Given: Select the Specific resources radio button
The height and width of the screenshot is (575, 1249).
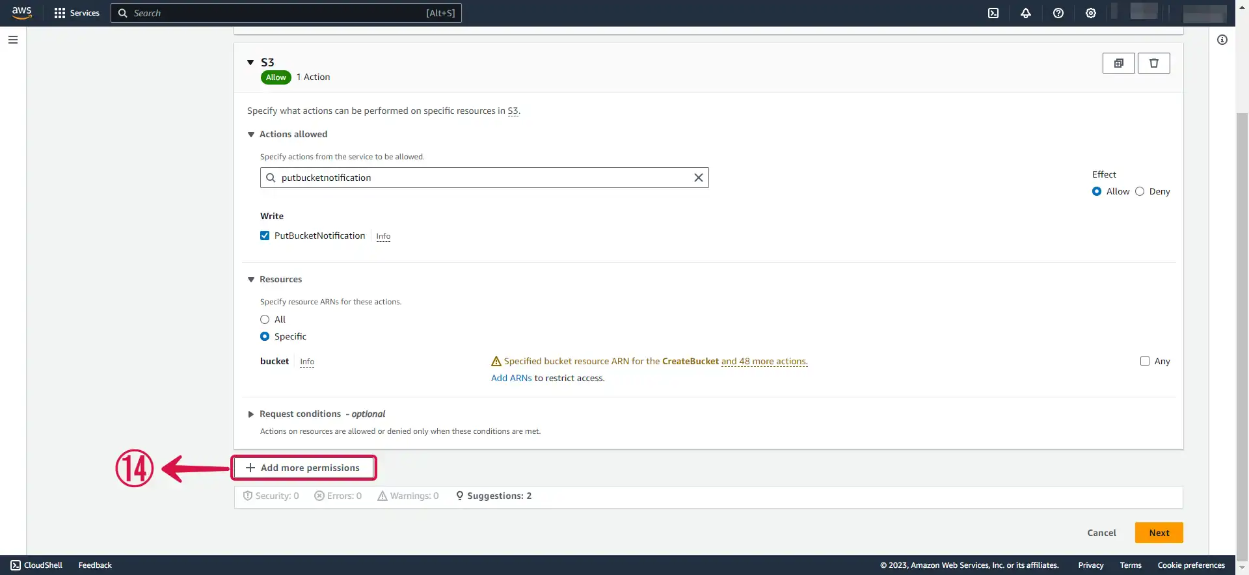Looking at the screenshot, I should click(x=265, y=336).
